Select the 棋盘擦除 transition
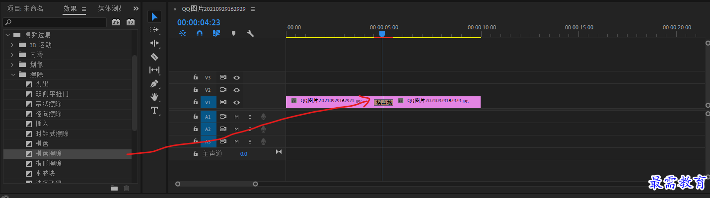The height and width of the screenshot is (198, 710). [x=49, y=154]
